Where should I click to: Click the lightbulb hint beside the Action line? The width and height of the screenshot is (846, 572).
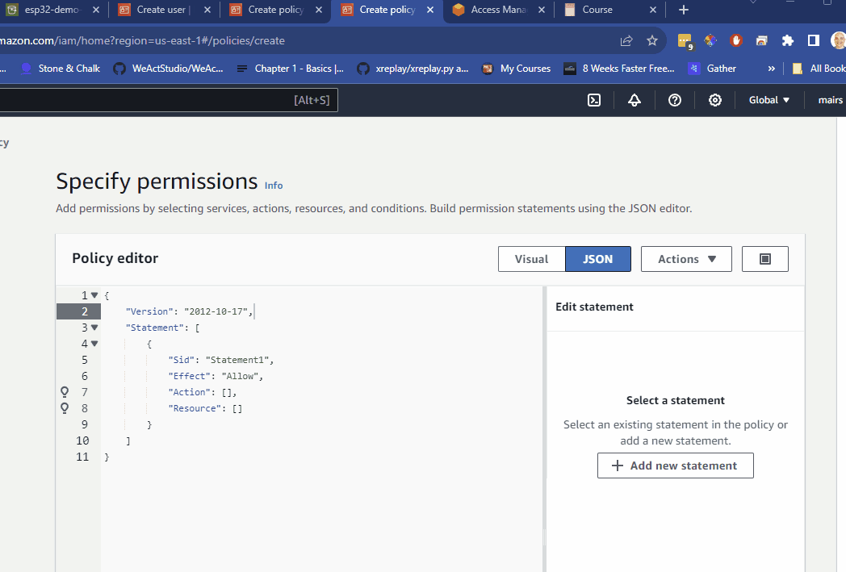pyautogui.click(x=65, y=392)
